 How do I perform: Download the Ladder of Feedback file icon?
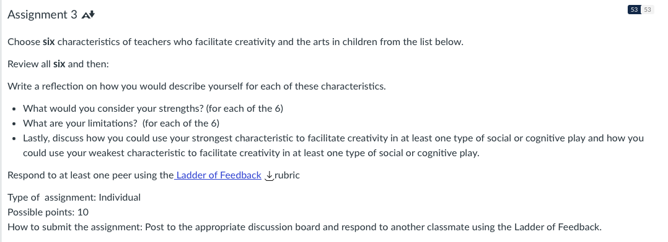coord(269,175)
